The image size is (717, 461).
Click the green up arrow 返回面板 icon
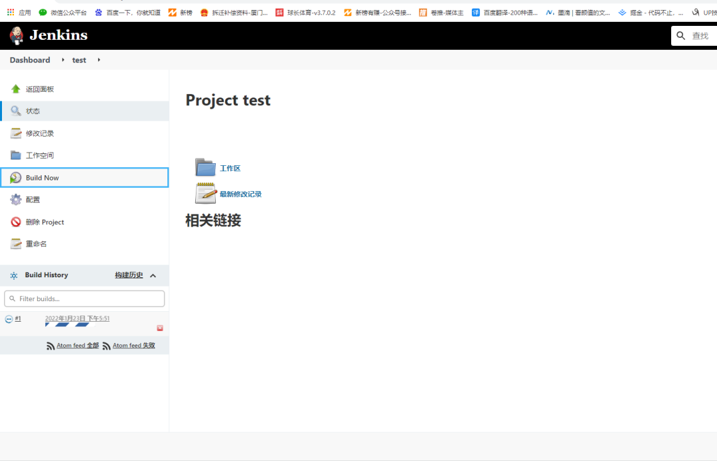[15, 89]
